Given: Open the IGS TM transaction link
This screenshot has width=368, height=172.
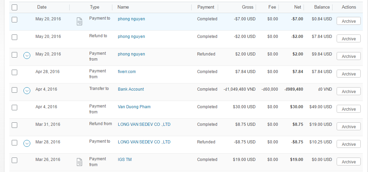Looking at the screenshot, I should (x=125, y=160).
